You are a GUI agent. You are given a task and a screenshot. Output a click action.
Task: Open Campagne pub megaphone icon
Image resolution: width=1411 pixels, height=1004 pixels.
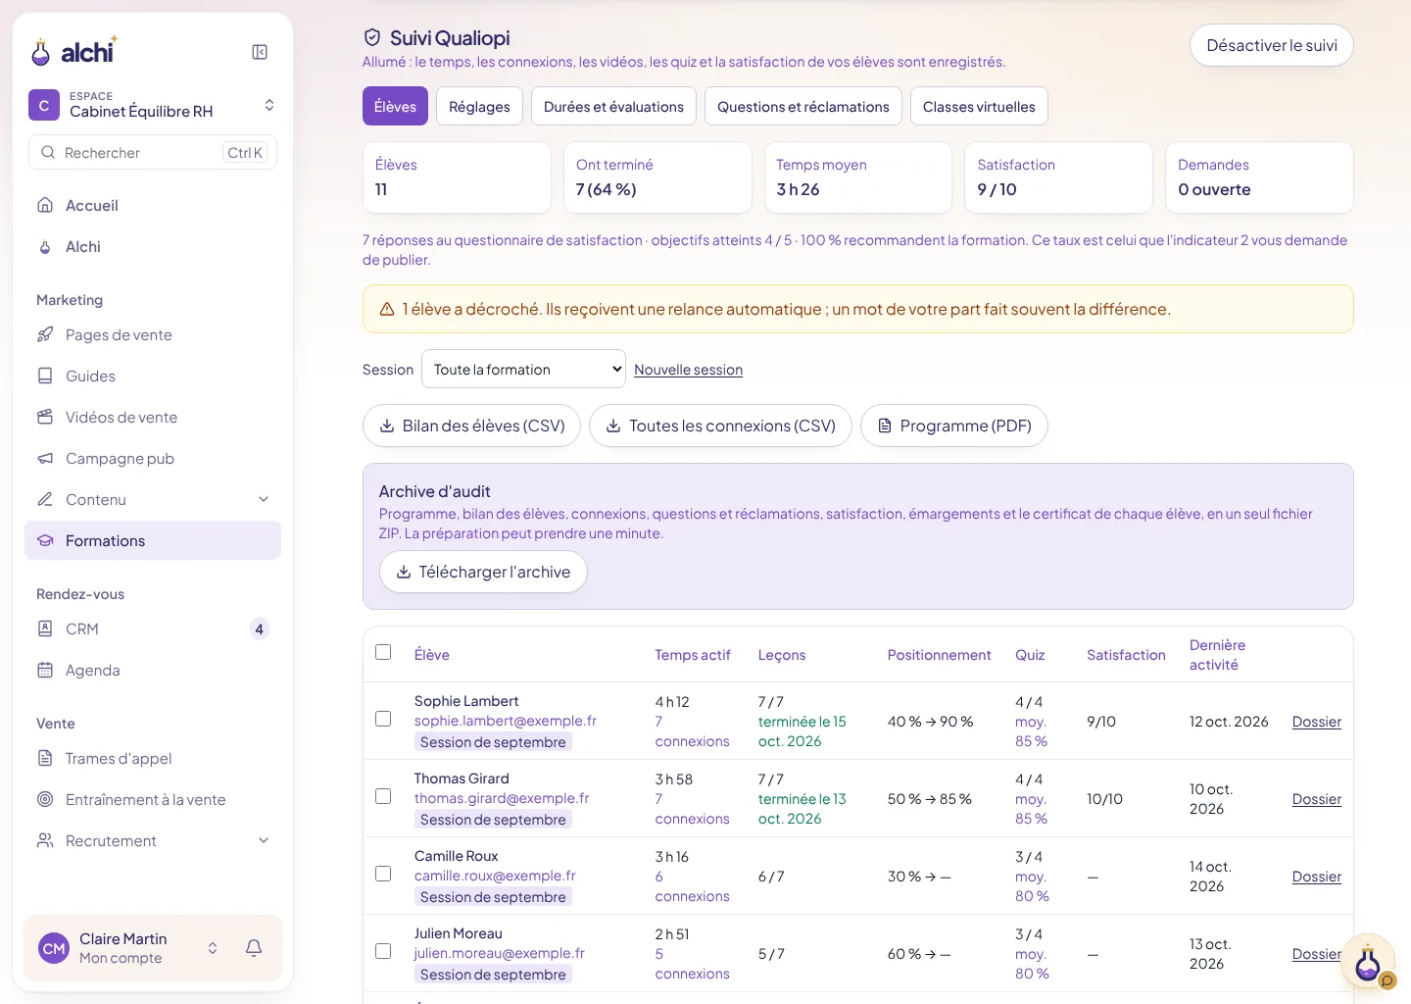(x=45, y=458)
